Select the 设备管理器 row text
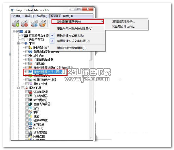174x150 pixels. (40, 132)
